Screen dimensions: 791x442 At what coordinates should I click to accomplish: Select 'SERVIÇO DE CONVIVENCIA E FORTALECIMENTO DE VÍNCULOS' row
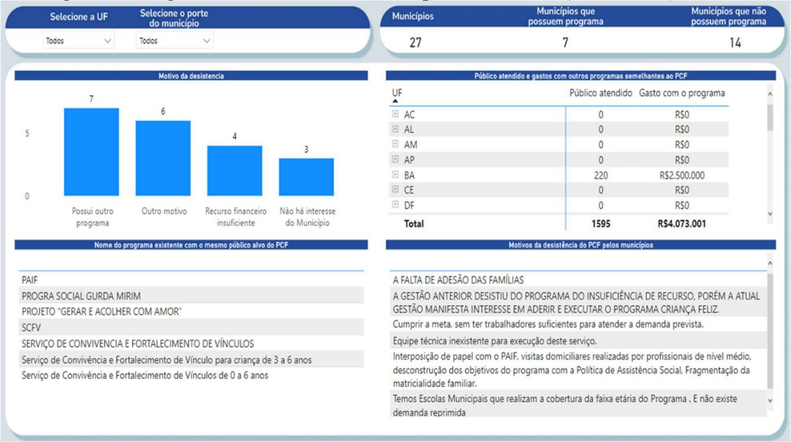[191, 344]
